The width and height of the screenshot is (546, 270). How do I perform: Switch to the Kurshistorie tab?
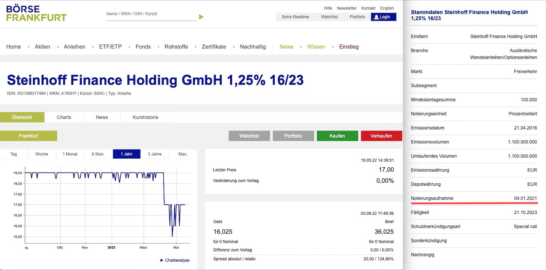(x=146, y=117)
